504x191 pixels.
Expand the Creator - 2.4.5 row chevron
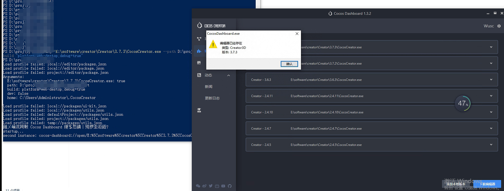point(491,144)
